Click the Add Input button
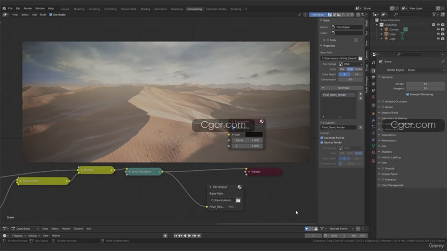The height and width of the screenshot is (251, 447). [x=341, y=88]
